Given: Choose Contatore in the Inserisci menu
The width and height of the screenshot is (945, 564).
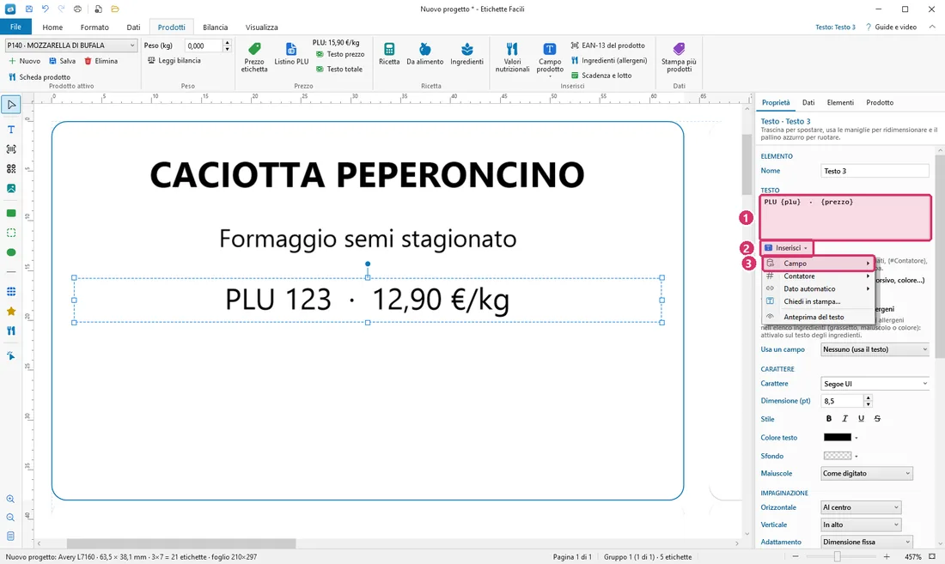Looking at the screenshot, I should (x=819, y=276).
